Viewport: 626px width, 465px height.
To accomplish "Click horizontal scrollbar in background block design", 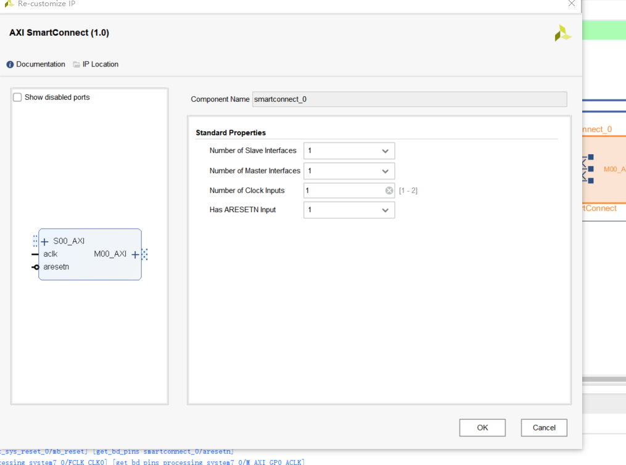I will pos(604,379).
